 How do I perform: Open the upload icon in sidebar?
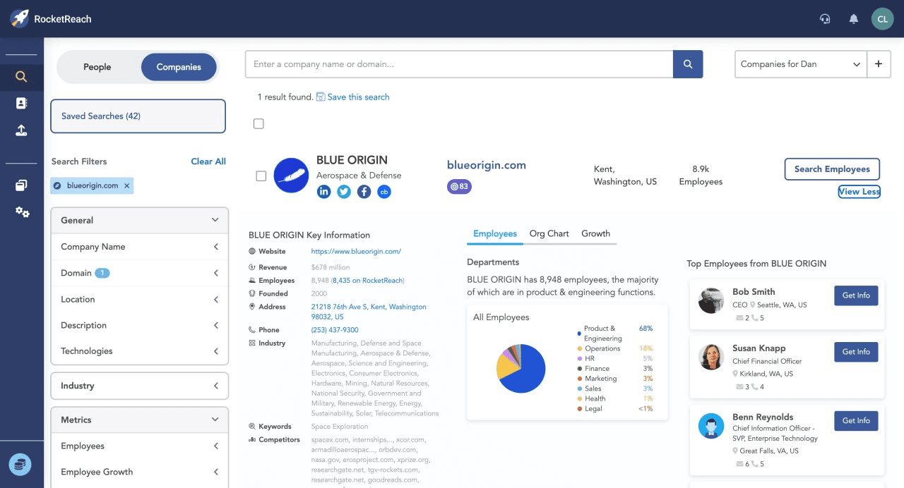pos(21,130)
